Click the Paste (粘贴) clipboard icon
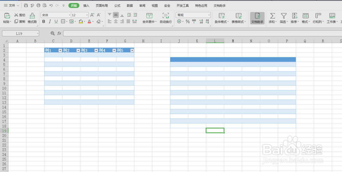This screenshot has height=172, width=342. [7, 16]
